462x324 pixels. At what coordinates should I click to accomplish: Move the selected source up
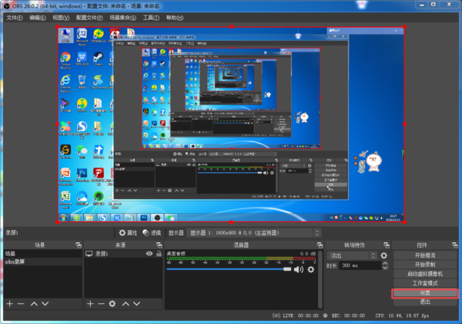pyautogui.click(x=125, y=304)
